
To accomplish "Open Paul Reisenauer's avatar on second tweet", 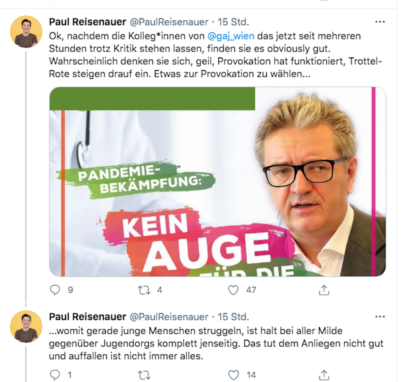I will point(26,327).
